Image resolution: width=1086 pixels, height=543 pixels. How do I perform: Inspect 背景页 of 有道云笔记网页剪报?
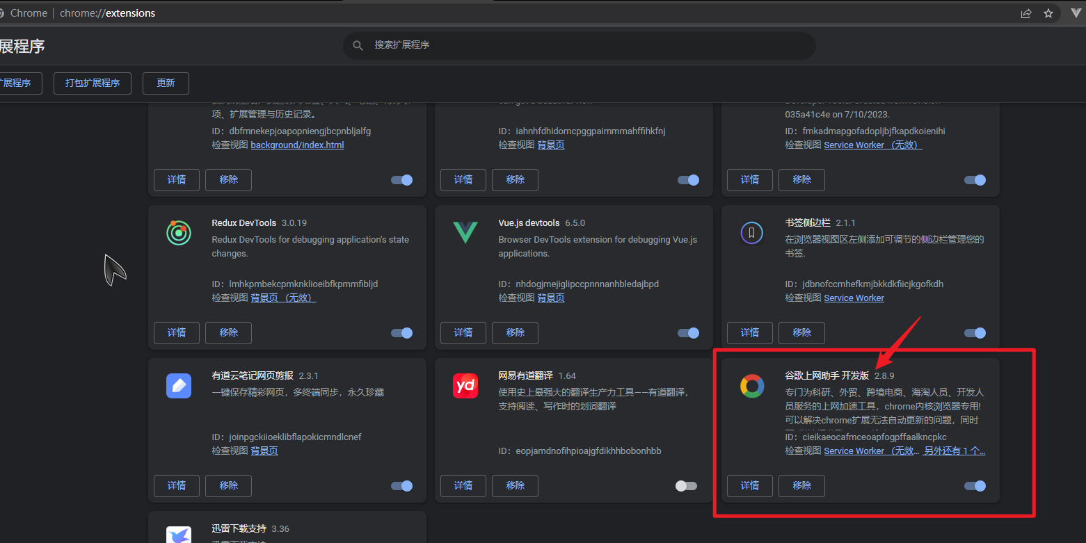coord(264,451)
